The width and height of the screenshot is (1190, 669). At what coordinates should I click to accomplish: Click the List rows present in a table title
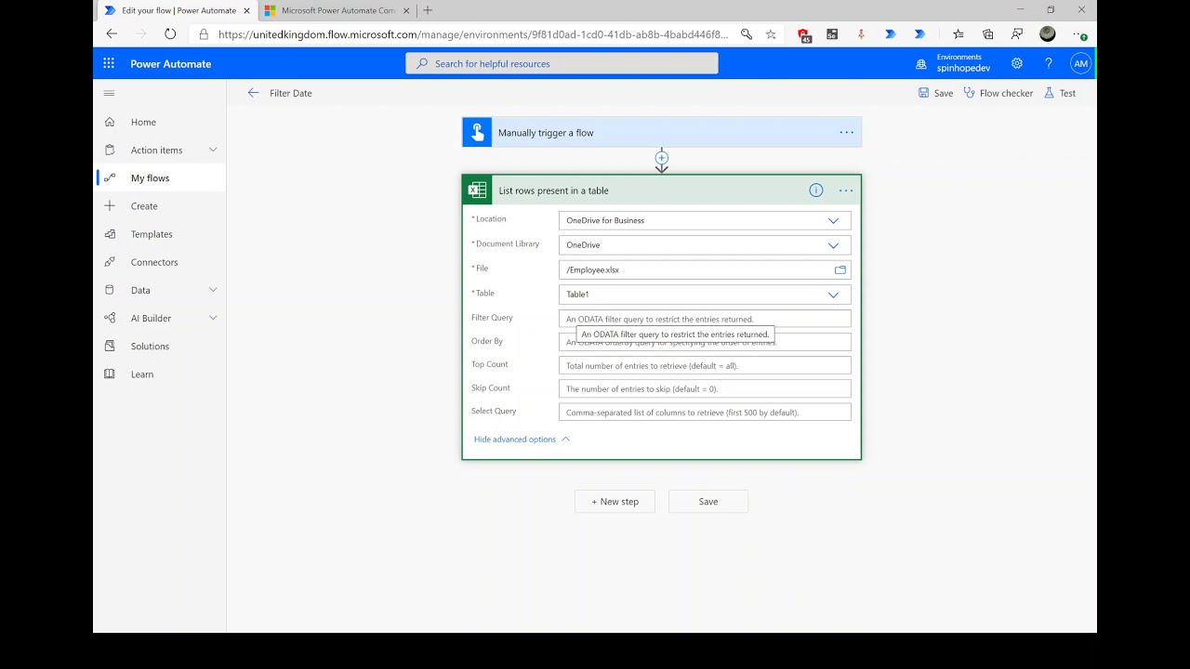click(554, 190)
